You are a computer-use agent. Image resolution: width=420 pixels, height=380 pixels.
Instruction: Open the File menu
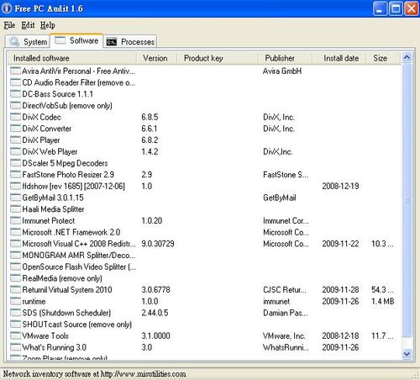[x=9, y=25]
